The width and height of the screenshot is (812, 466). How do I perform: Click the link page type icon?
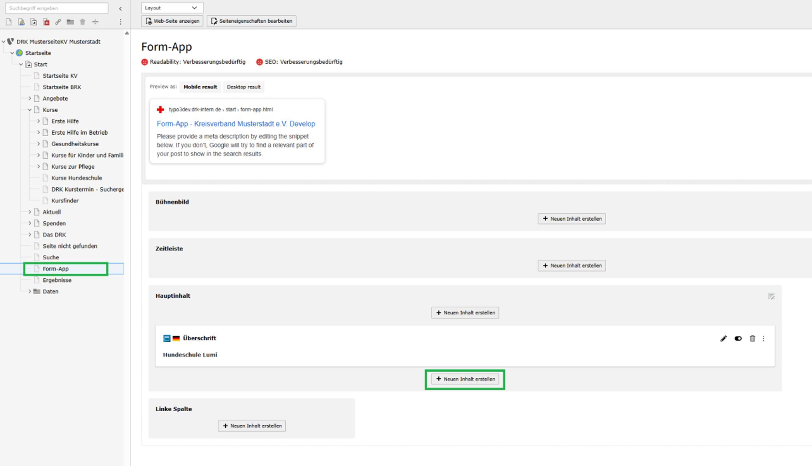coord(58,22)
